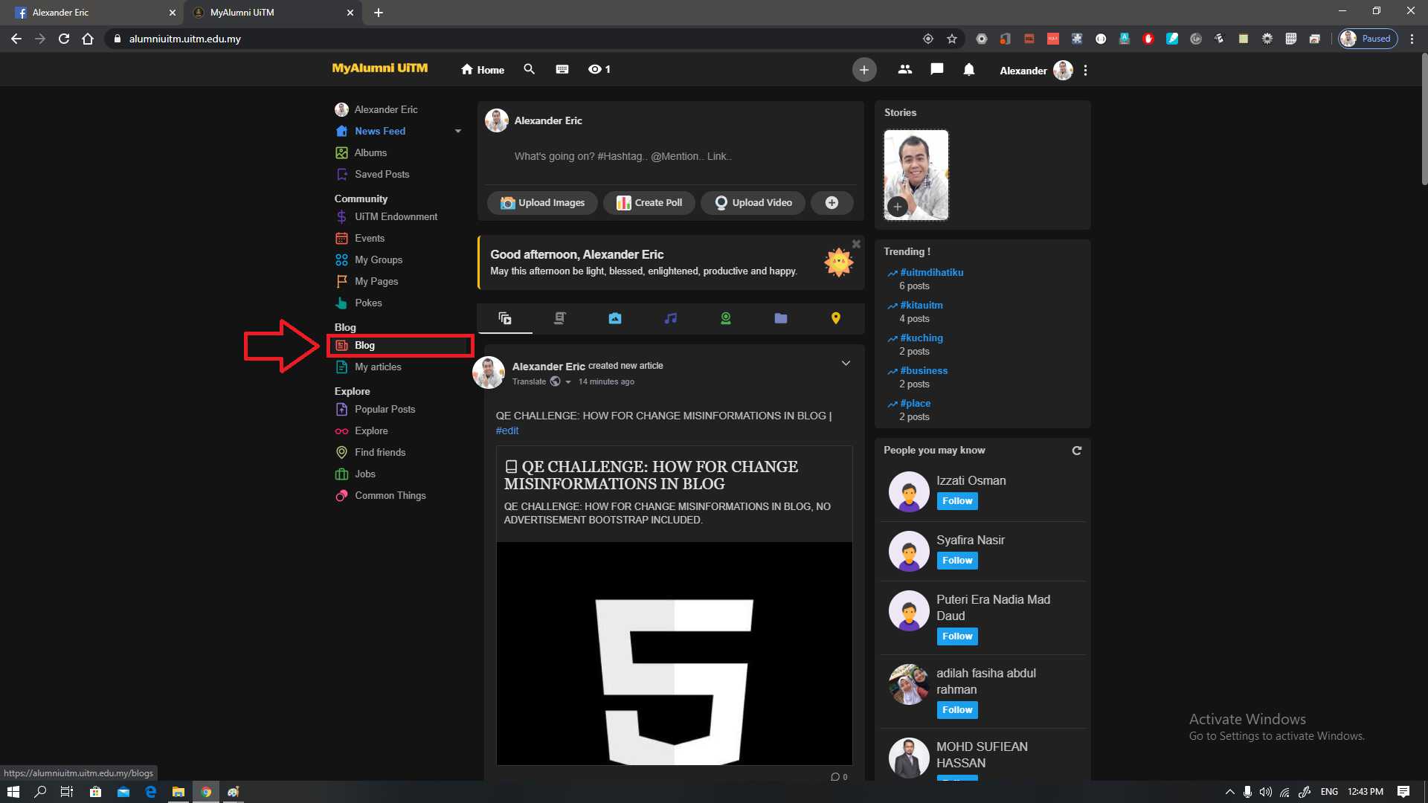Click Translate on Alexander's post
The image size is (1428, 803).
click(529, 382)
